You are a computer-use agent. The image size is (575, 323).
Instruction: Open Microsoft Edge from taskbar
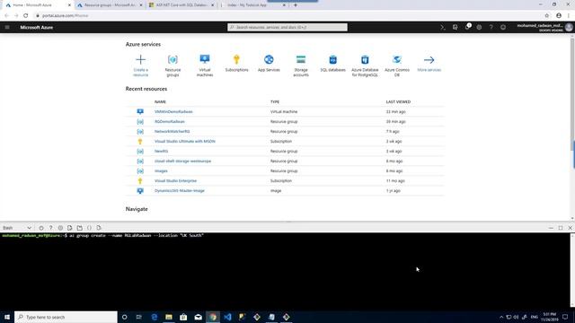pos(155,317)
